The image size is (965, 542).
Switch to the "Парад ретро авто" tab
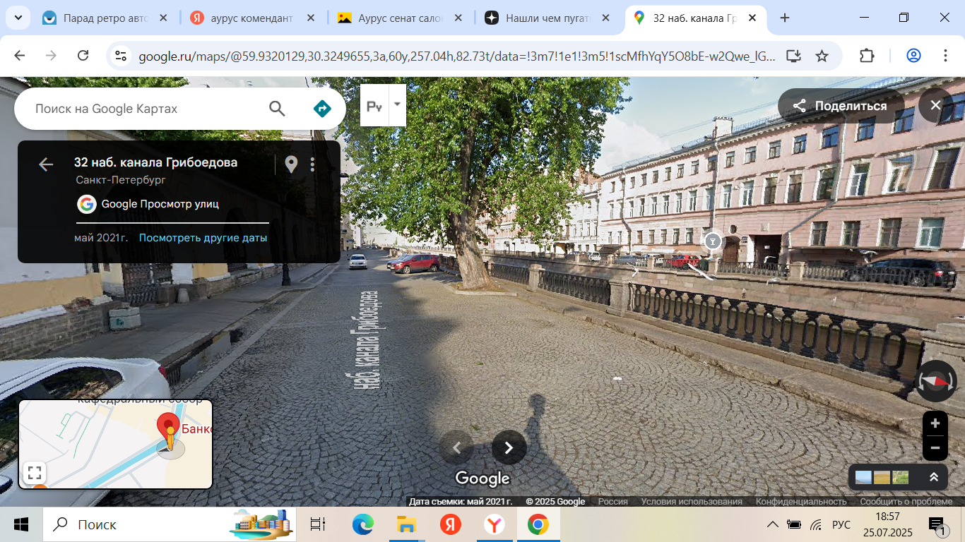click(105, 18)
